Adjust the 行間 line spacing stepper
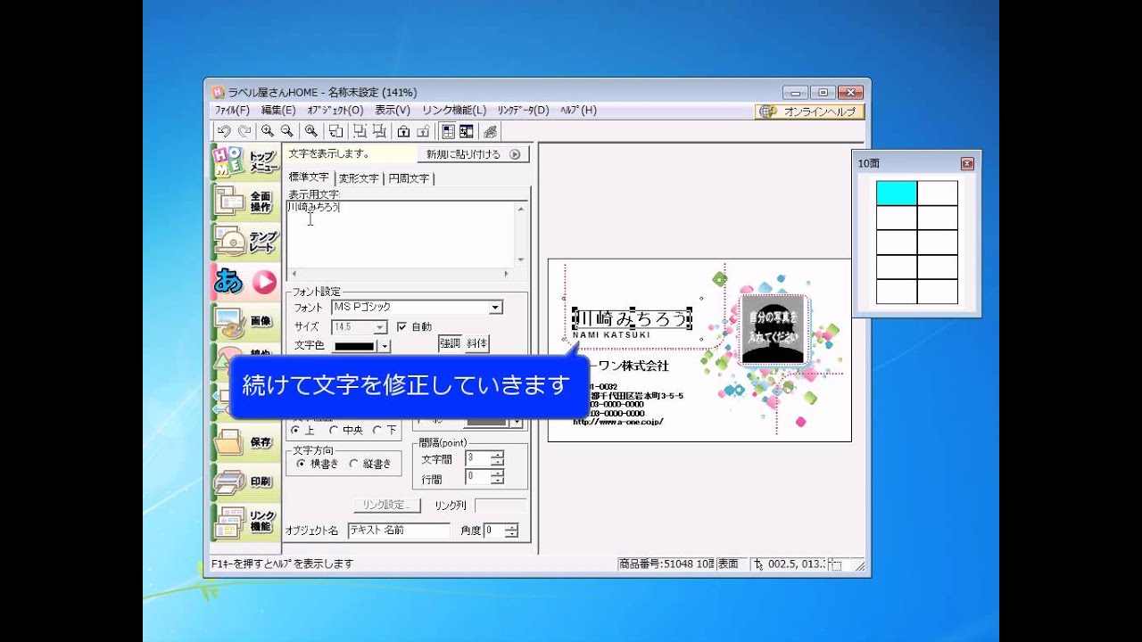This screenshot has width=1142, height=642. [497, 477]
